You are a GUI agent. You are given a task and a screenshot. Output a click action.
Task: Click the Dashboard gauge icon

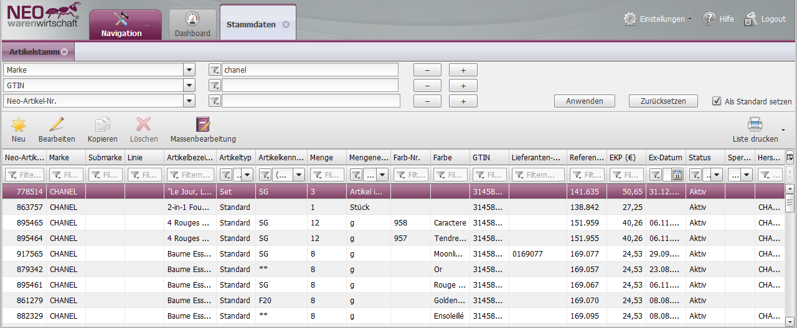(x=192, y=19)
